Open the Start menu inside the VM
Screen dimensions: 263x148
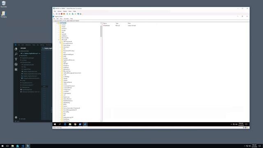tap(55, 124)
